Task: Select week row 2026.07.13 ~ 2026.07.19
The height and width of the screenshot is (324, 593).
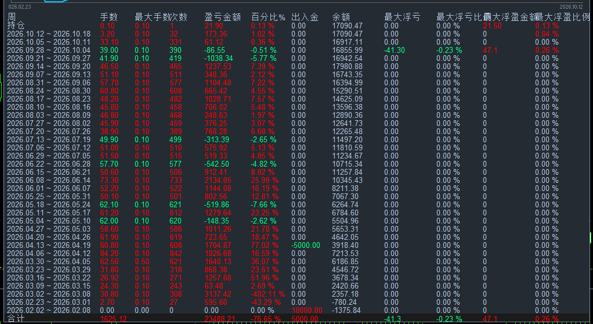Action: click(49, 140)
